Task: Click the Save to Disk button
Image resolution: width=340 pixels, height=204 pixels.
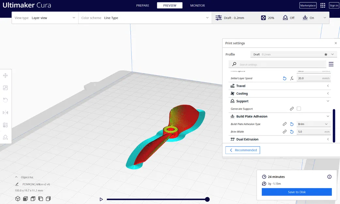Action: click(296, 192)
